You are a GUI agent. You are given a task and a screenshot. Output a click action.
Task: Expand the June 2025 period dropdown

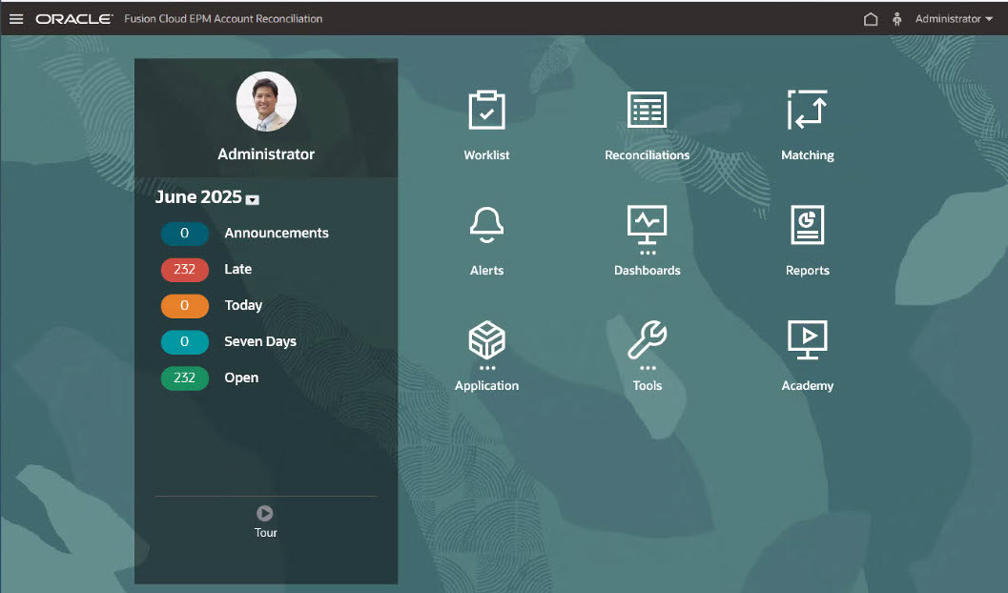coord(253,200)
